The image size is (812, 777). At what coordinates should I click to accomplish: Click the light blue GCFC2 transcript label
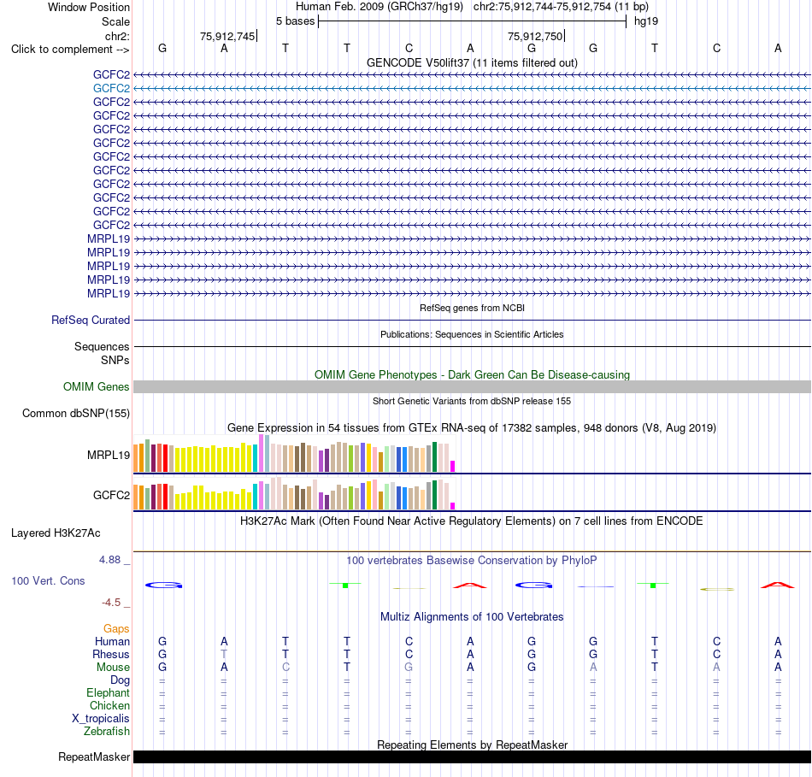pos(111,89)
